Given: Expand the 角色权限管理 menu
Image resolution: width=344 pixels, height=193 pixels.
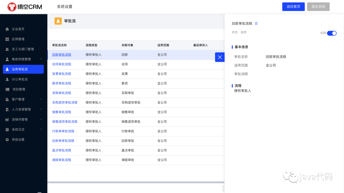Looking at the screenshot, I should click(x=41, y=59).
